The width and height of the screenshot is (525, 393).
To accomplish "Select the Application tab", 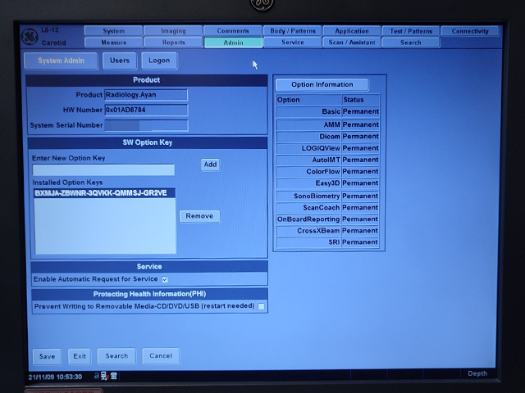I will click(x=352, y=31).
